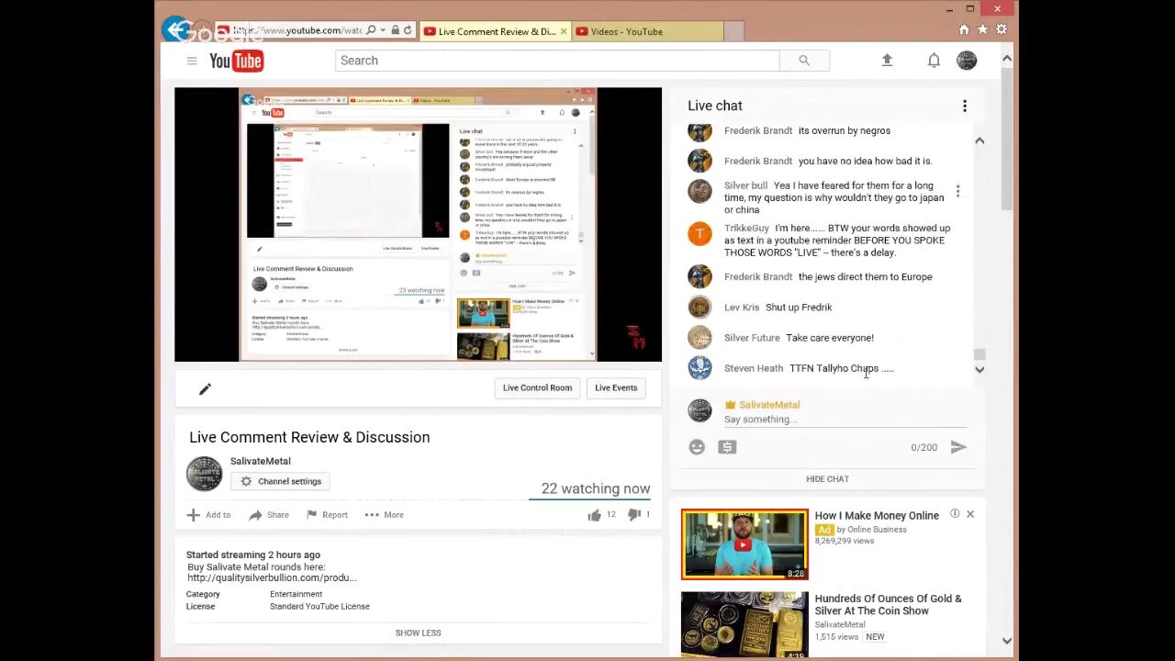Open the browser tools gear
Viewport: 1175px width, 661px height.
(x=1002, y=30)
